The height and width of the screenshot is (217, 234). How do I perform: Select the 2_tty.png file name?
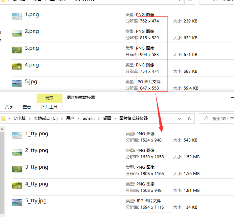(37, 150)
